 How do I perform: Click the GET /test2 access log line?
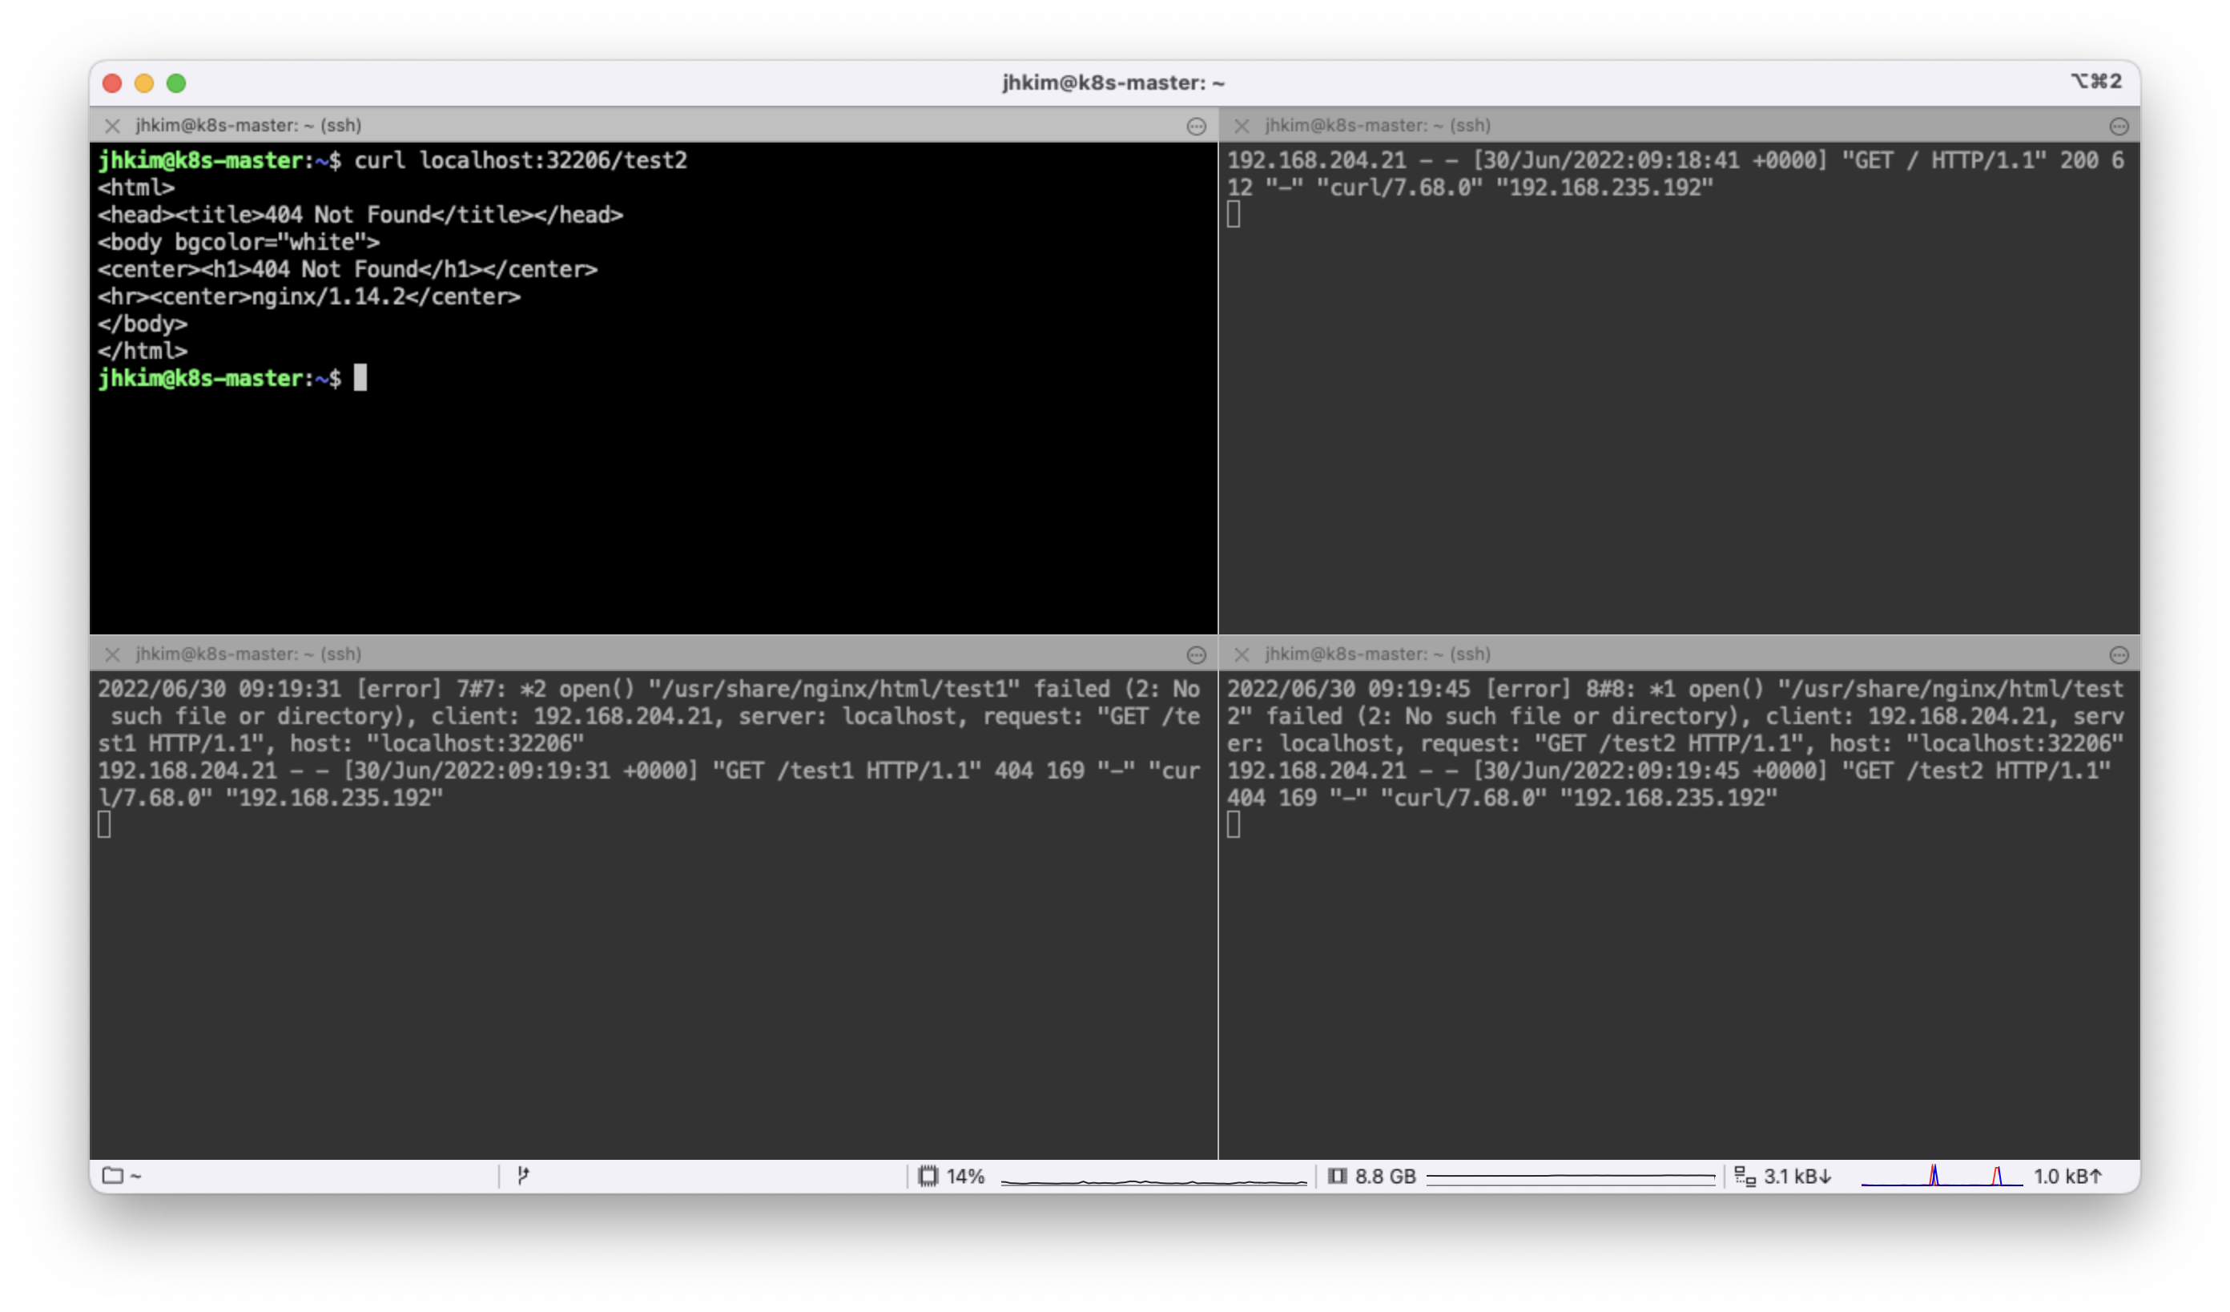pyautogui.click(x=1668, y=786)
